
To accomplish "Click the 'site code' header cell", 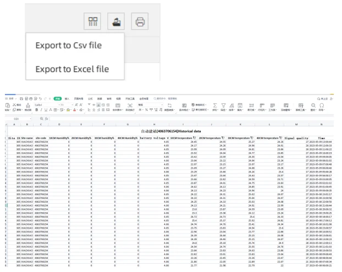I will click(x=41, y=138).
